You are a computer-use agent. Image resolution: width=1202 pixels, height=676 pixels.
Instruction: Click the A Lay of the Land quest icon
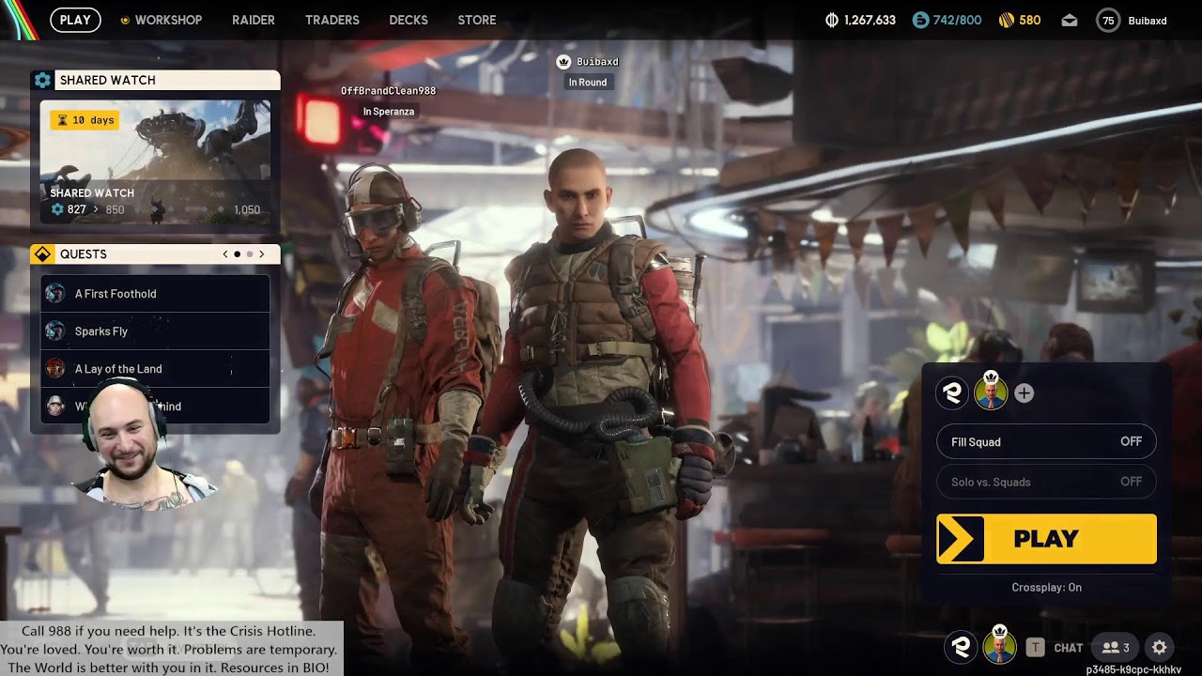tap(55, 369)
